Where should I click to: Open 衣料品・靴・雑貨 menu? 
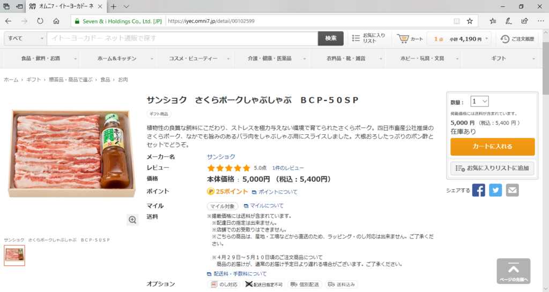[x=347, y=58]
